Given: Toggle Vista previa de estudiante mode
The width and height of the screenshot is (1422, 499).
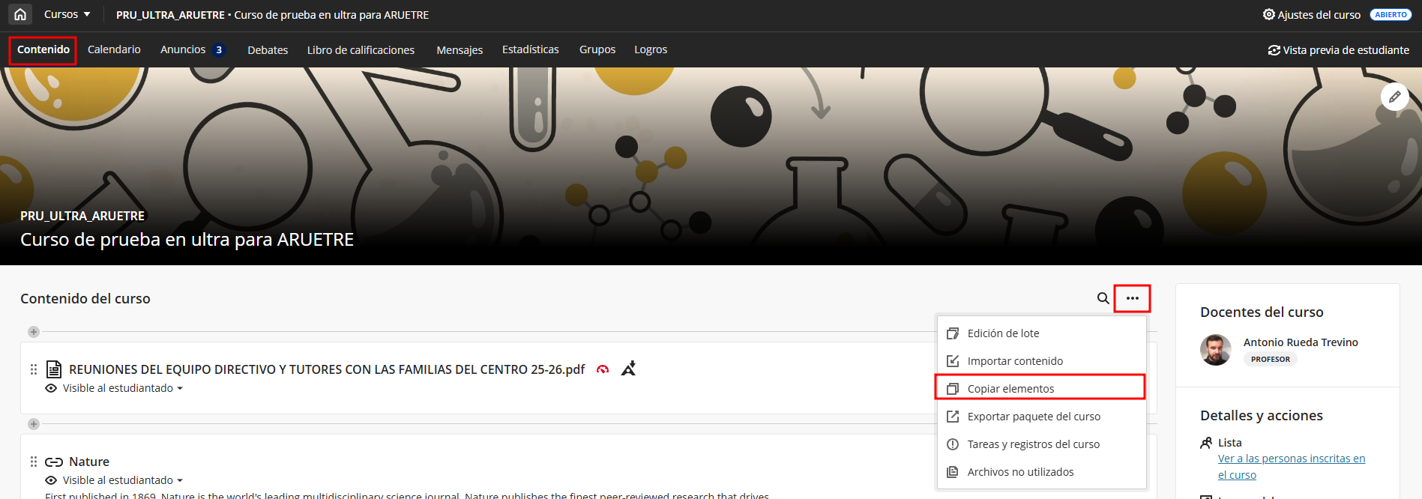Looking at the screenshot, I should click(1338, 50).
